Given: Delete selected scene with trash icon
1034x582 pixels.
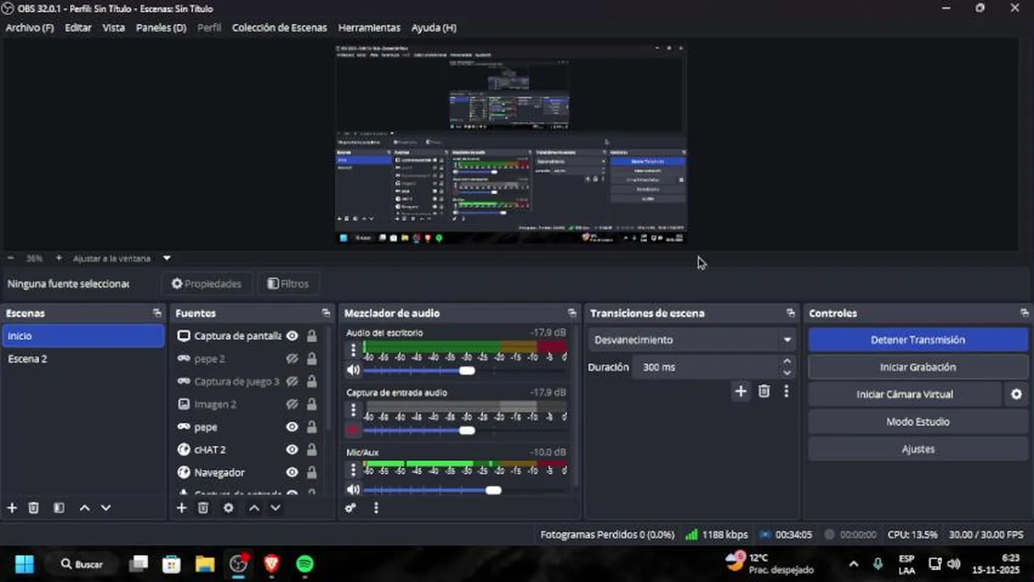Looking at the screenshot, I should (x=33, y=508).
